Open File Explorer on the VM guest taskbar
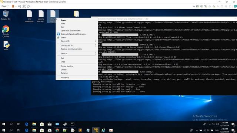 click(x=34, y=124)
